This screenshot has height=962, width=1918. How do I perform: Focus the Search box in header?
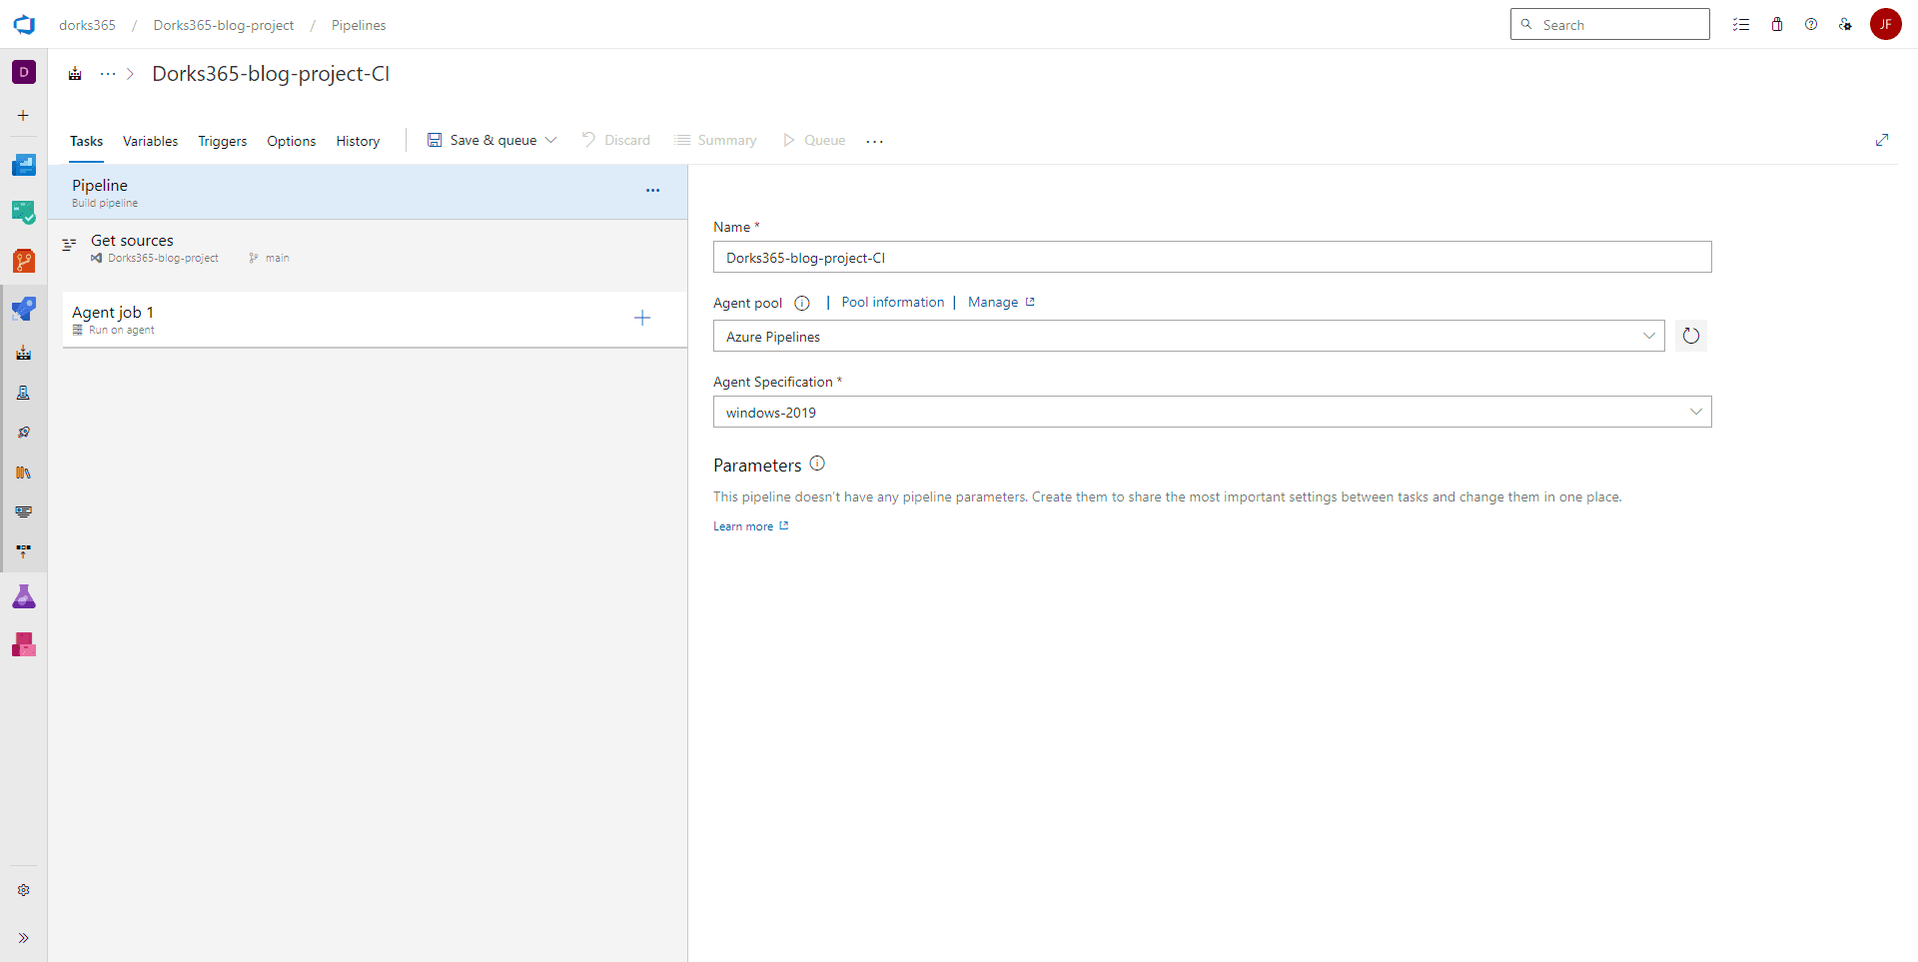click(1610, 24)
